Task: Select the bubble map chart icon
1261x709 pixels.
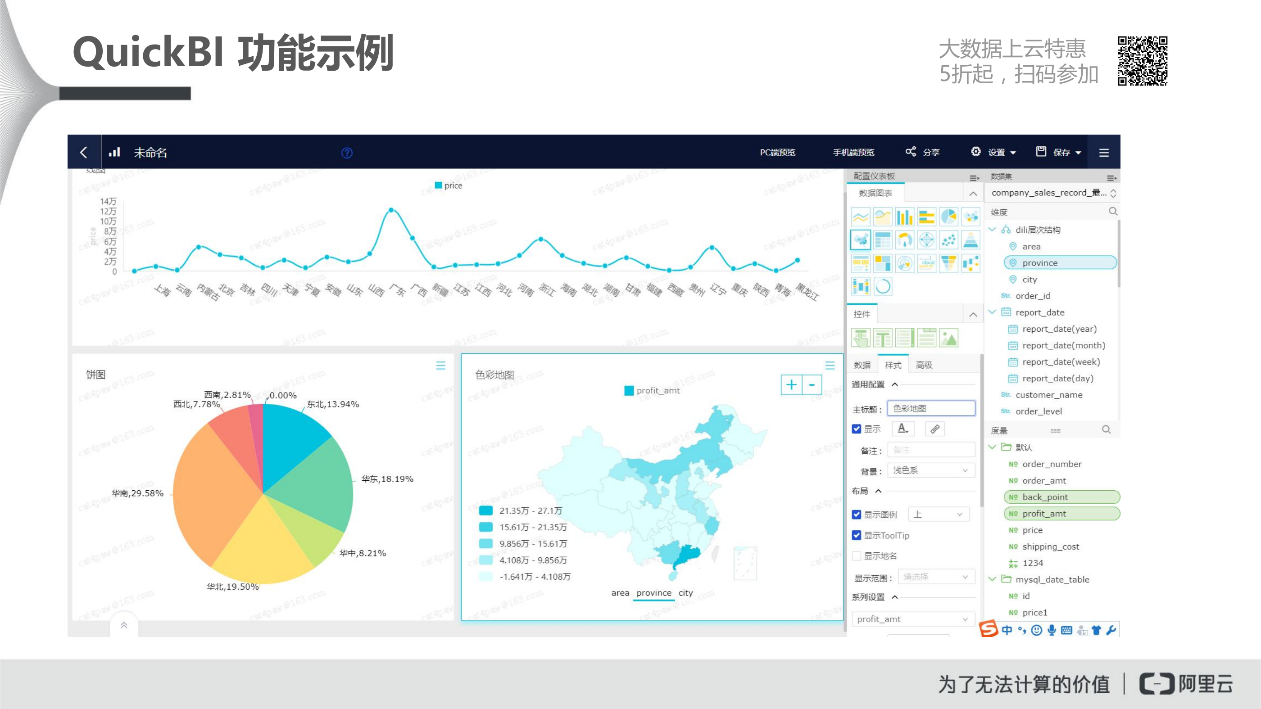Action: pos(971,217)
